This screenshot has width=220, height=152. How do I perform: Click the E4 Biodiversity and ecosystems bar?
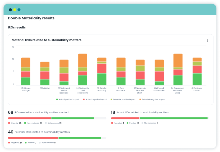[x=83, y=69]
